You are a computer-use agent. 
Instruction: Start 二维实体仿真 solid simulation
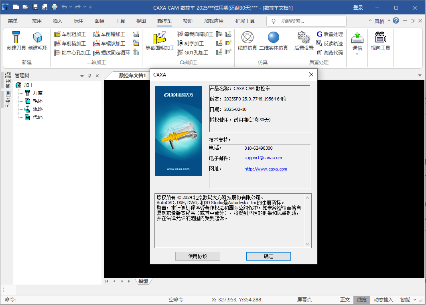tap(274, 41)
